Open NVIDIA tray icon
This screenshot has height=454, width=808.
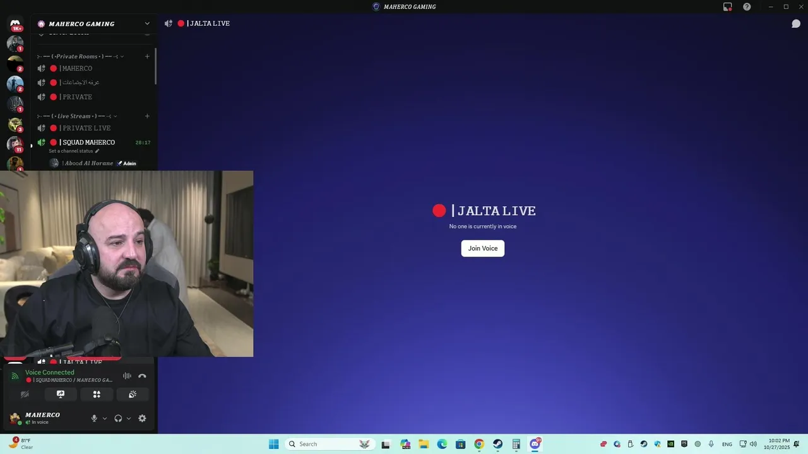coord(670,444)
